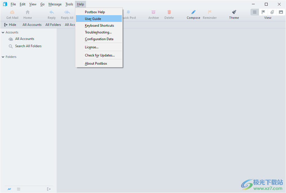Close the Postbox window

click(279, 4)
